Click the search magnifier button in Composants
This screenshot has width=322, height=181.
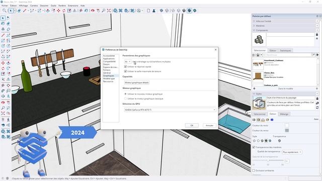(x=313, y=55)
